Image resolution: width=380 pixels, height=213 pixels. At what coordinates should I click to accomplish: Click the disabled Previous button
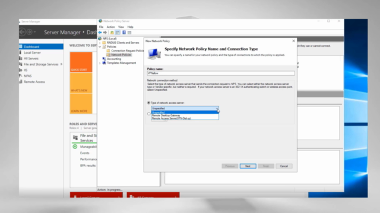pyautogui.click(x=230, y=166)
